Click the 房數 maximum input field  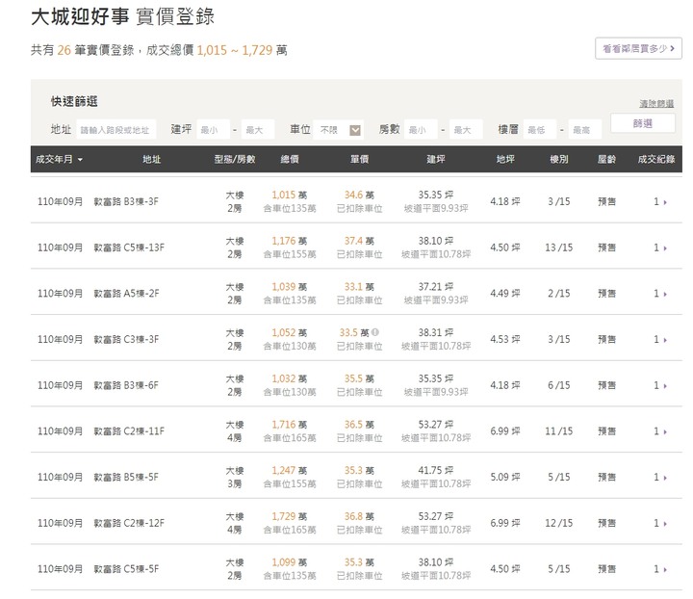click(x=466, y=129)
